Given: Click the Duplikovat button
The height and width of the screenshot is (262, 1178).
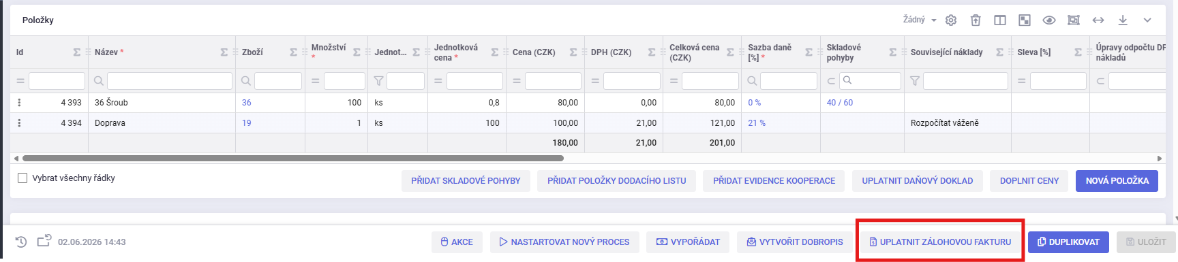Looking at the screenshot, I should (1068, 242).
